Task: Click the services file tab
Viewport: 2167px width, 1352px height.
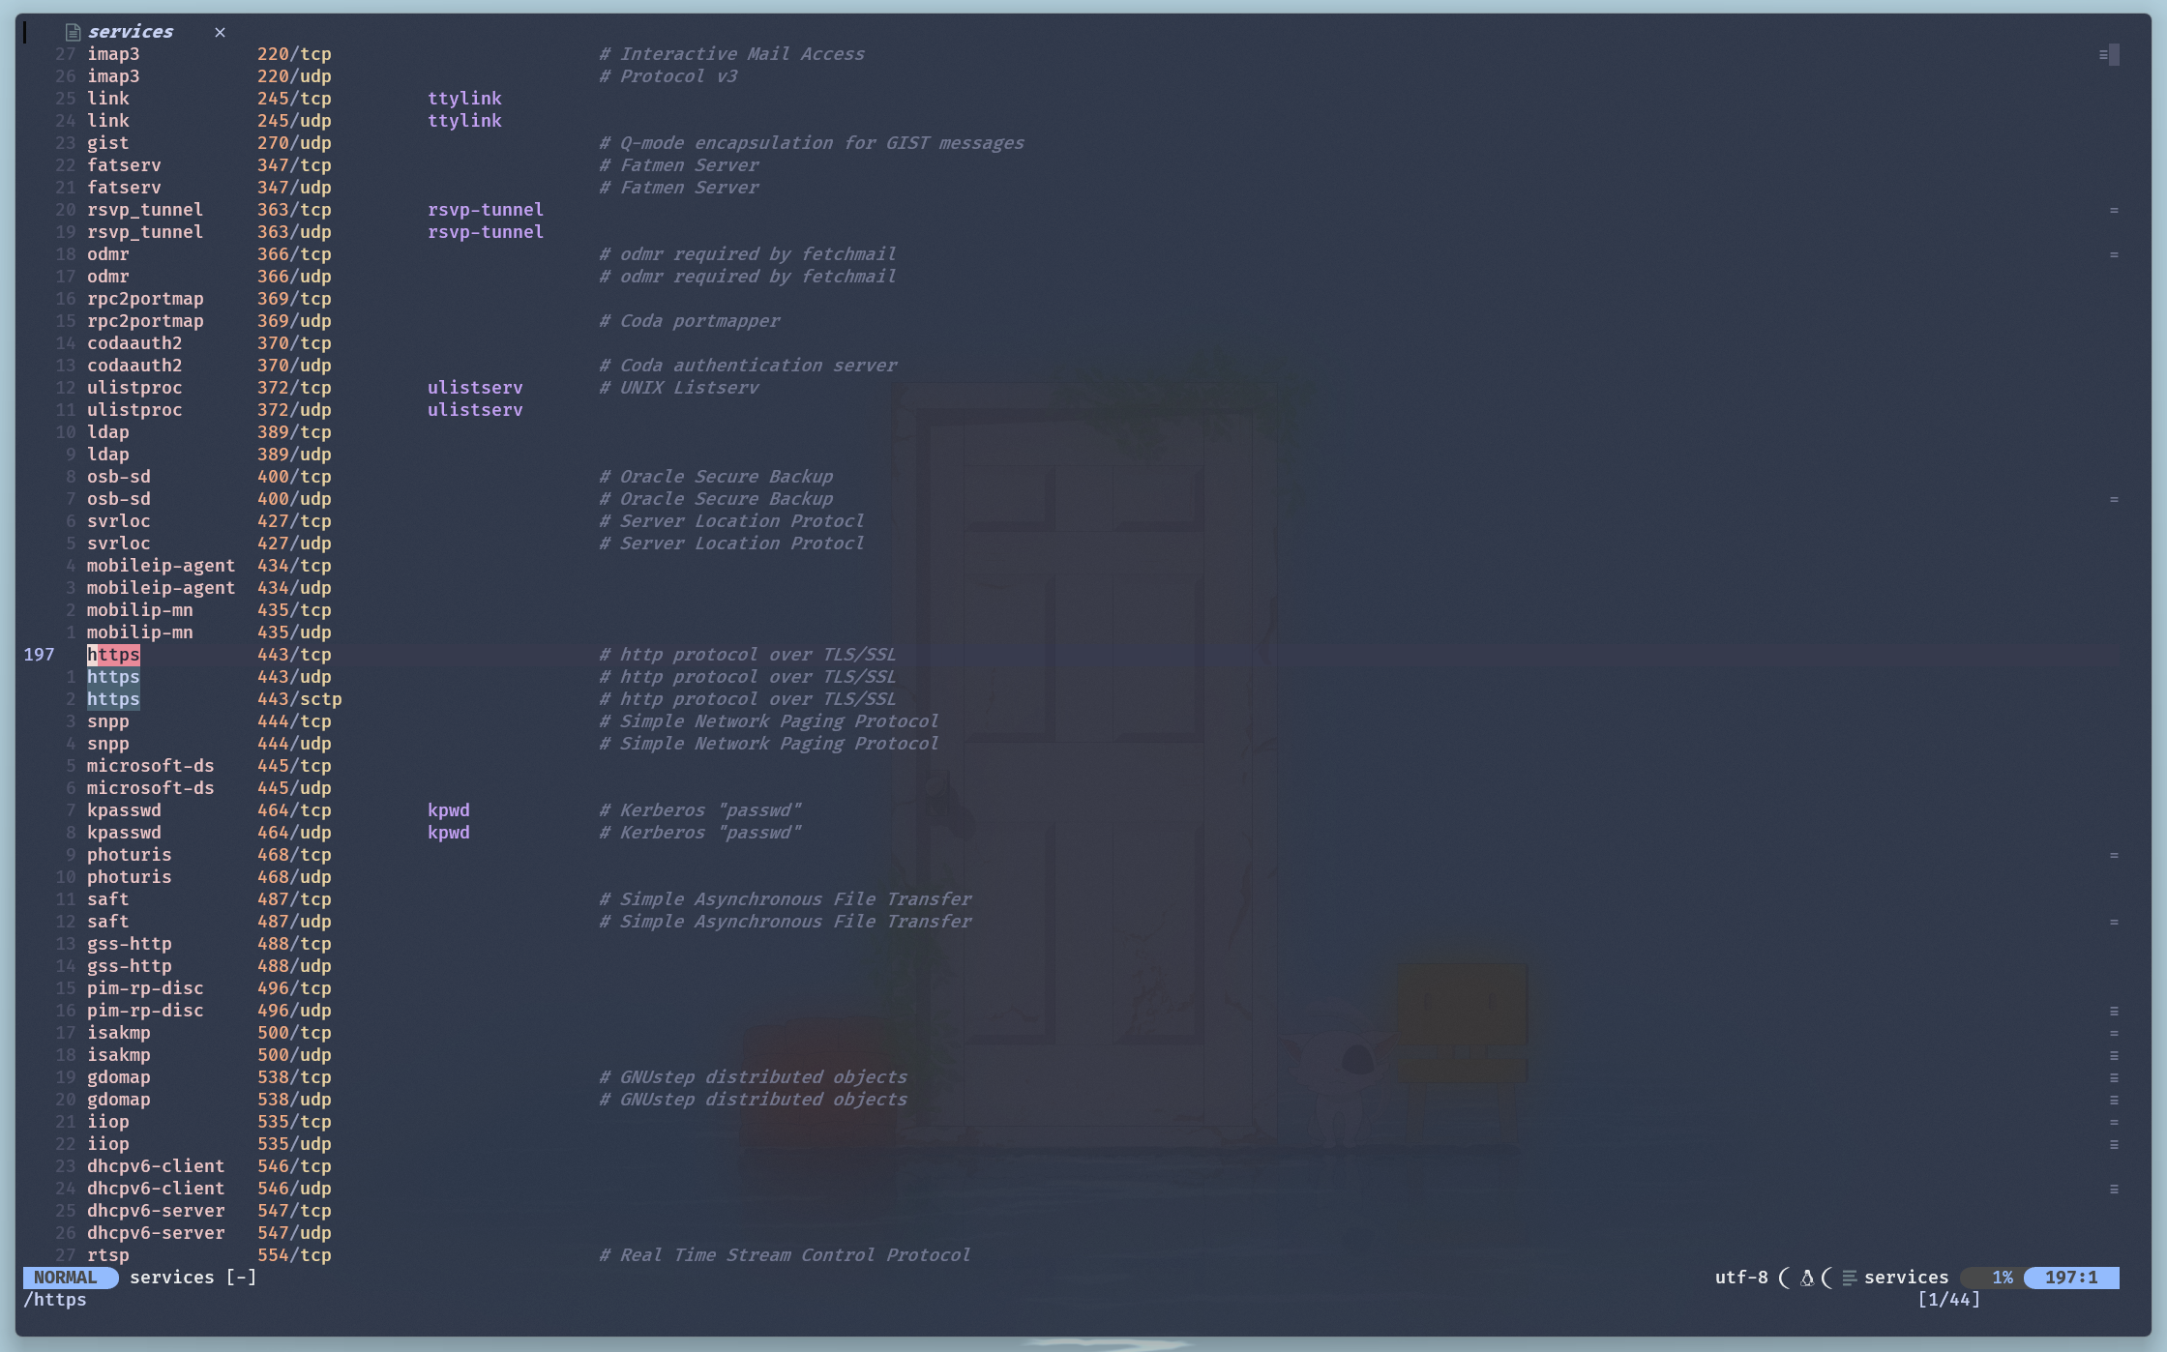Action: point(131,30)
